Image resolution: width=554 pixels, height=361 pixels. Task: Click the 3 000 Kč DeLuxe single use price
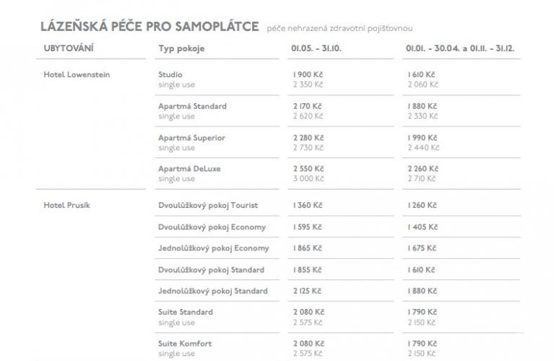pyautogui.click(x=308, y=179)
